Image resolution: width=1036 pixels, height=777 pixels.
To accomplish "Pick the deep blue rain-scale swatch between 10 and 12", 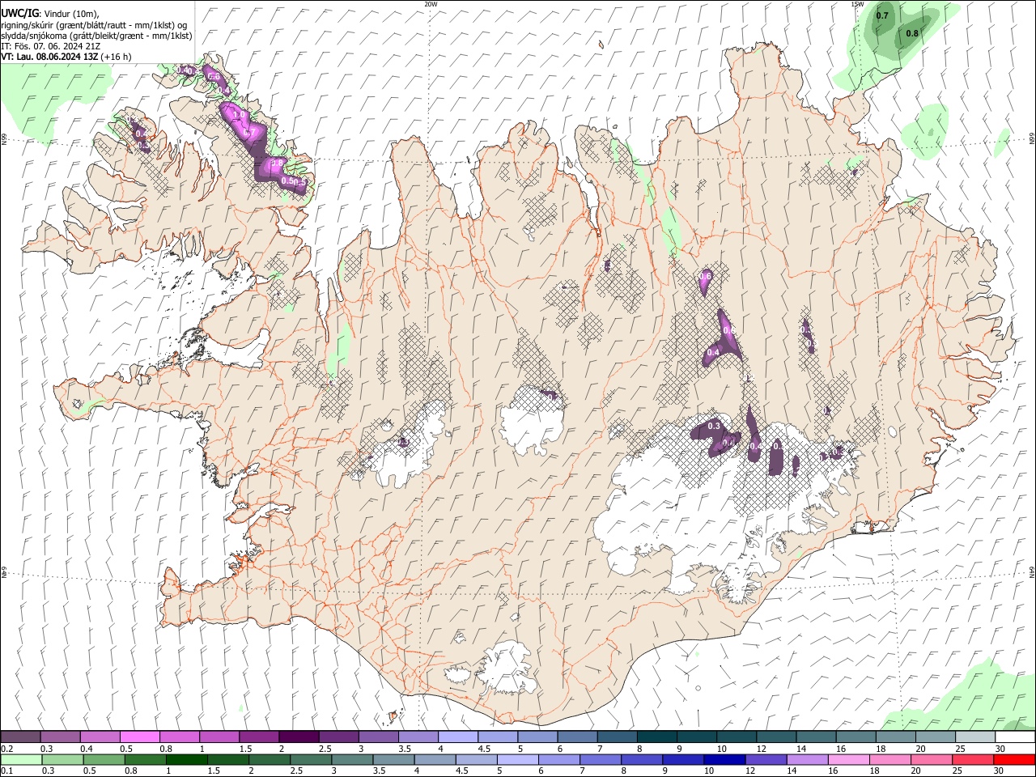I will tap(724, 759).
